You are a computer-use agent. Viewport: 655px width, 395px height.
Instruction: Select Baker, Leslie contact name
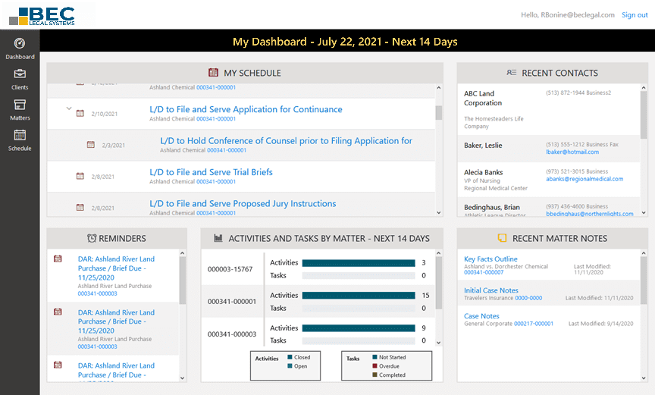pyautogui.click(x=483, y=146)
